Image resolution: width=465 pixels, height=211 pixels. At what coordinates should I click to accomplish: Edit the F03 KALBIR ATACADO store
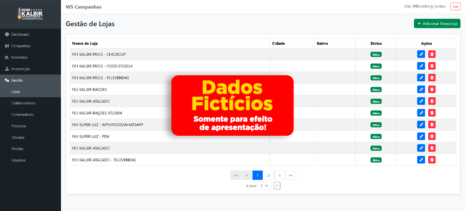click(421, 101)
